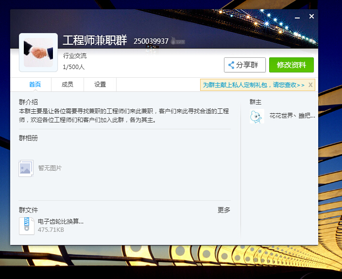Select group owner name 花花世界
342x279 pixels.
[292, 116]
